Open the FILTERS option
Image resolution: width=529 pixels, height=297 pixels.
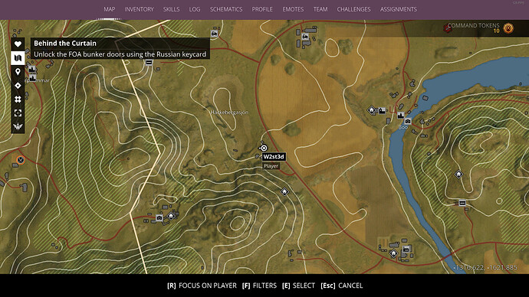click(259, 286)
